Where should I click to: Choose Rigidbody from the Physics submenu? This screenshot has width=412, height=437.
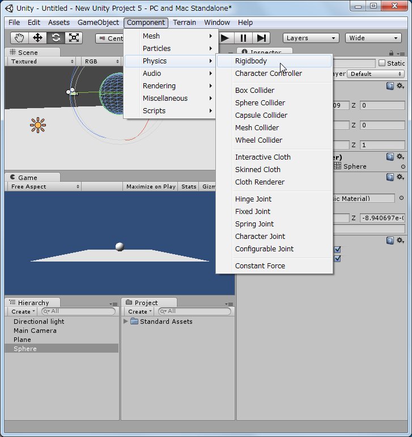coord(251,61)
